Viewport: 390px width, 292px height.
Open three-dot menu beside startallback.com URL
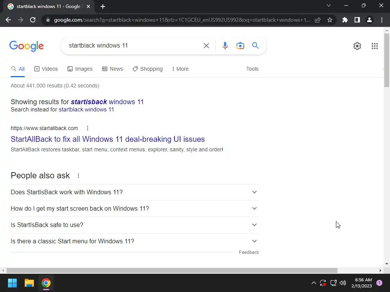87,128
